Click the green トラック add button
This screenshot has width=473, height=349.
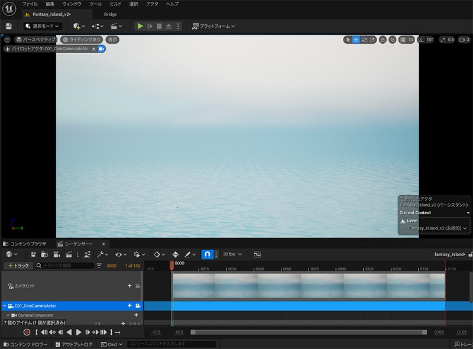[x=18, y=266]
